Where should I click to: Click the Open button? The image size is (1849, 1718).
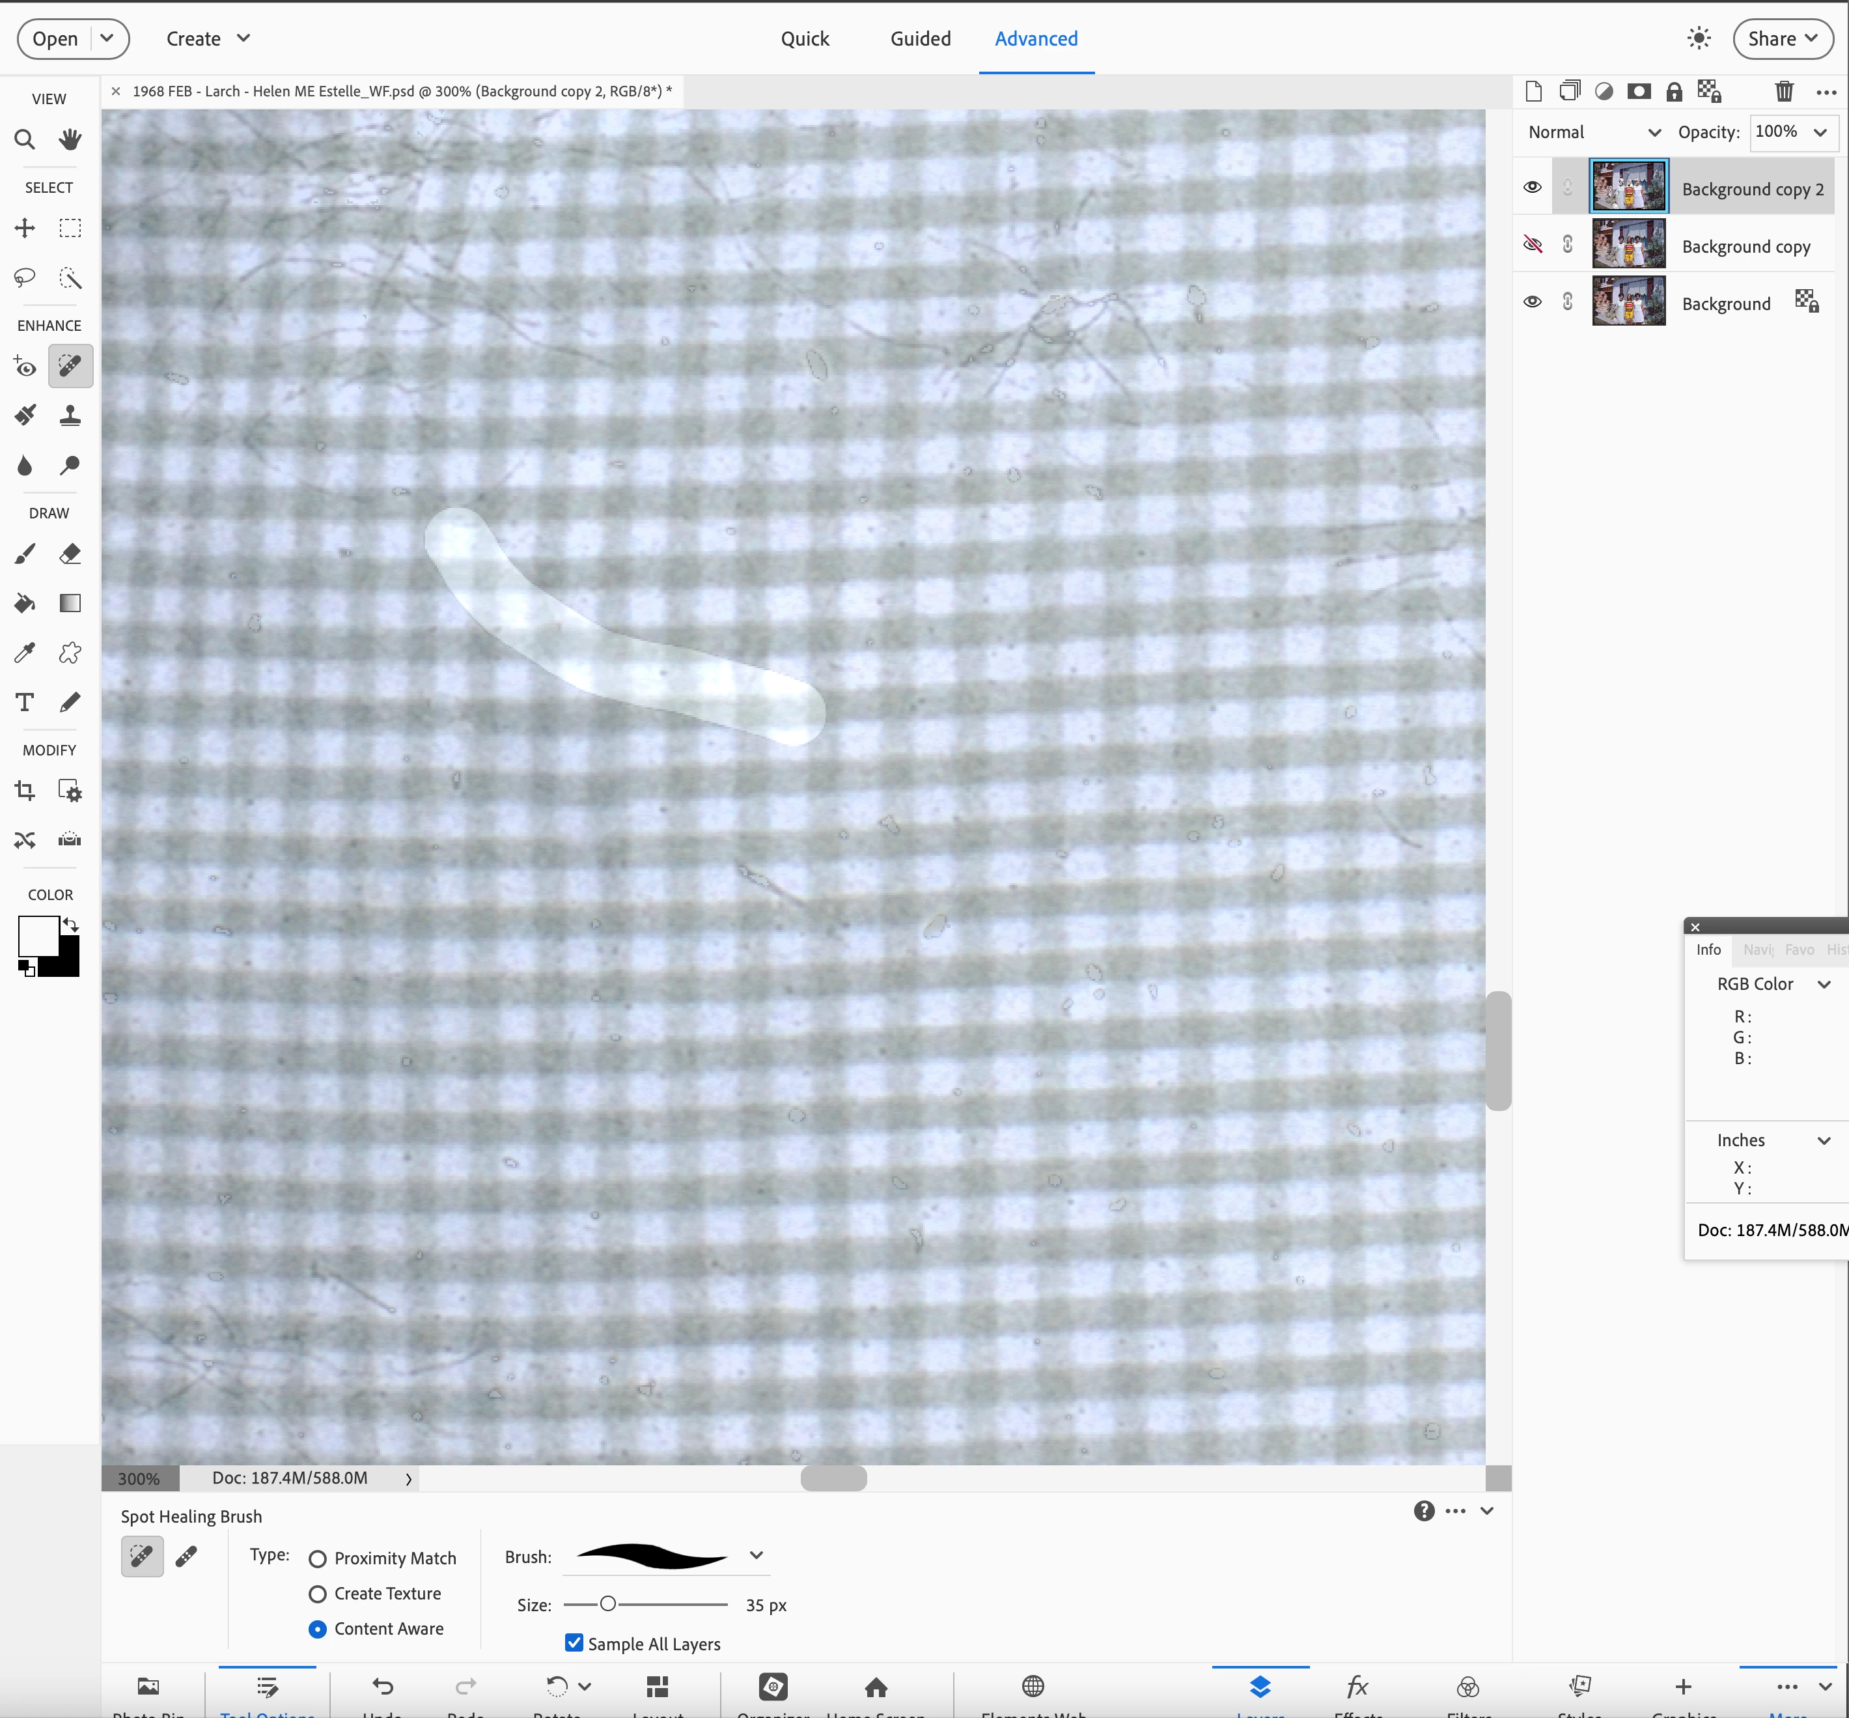[x=56, y=39]
